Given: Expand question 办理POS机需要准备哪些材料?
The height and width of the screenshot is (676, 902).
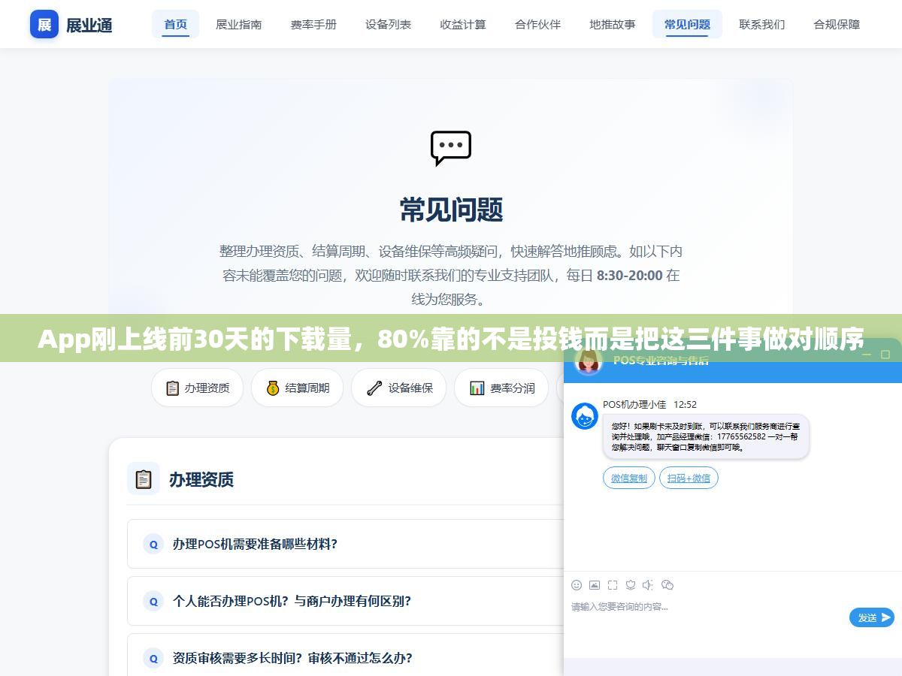Looking at the screenshot, I should coord(346,544).
